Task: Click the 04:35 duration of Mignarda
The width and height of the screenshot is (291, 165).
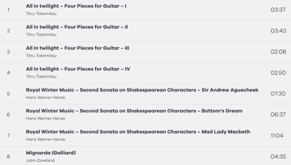Action: [x=278, y=157]
